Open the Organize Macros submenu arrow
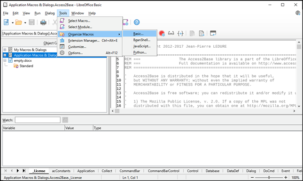 [x=119, y=34]
